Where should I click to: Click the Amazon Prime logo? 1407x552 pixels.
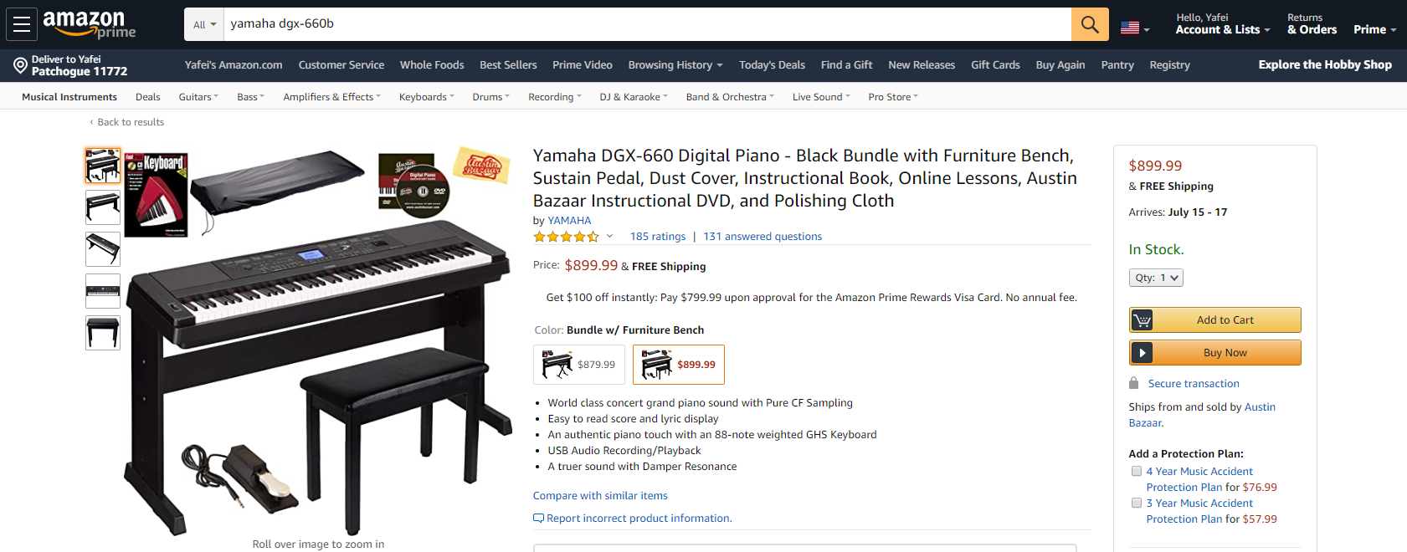click(x=89, y=24)
